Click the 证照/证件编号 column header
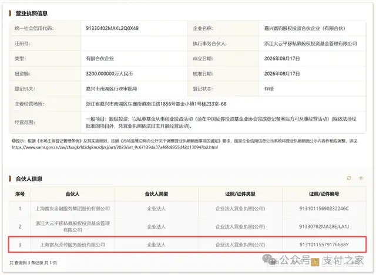This screenshot has height=275, width=376. click(x=324, y=194)
